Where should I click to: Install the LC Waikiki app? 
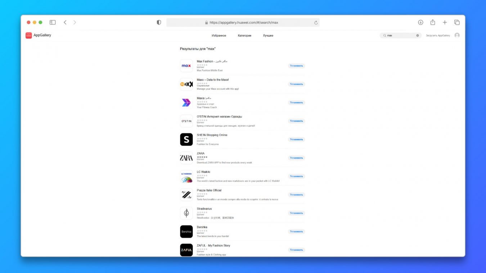click(296, 176)
